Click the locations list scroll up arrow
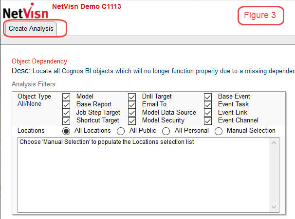The width and height of the screenshot is (295, 219). click(x=274, y=143)
